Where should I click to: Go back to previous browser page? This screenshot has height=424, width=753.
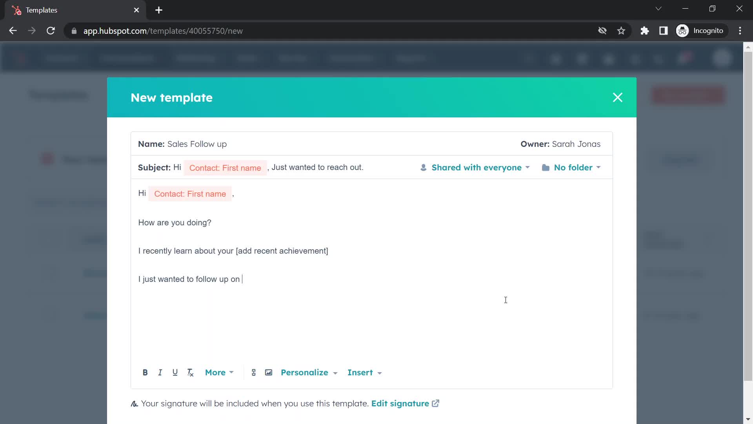[x=13, y=31]
